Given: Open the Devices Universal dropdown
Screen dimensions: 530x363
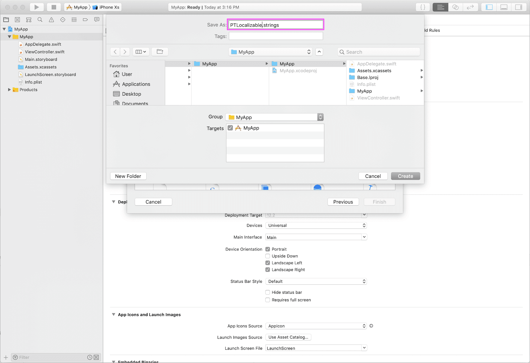Looking at the screenshot, I should click(316, 225).
